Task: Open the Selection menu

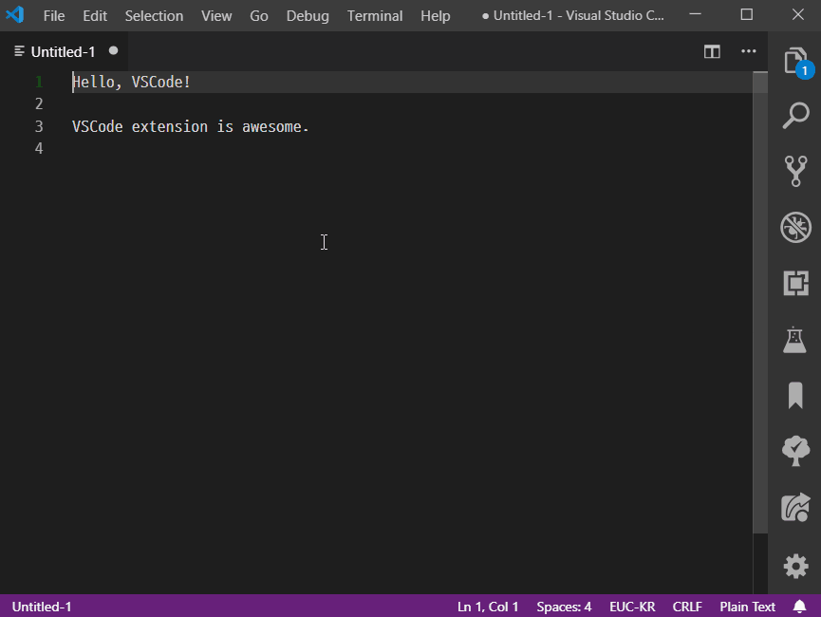Action: tap(154, 16)
